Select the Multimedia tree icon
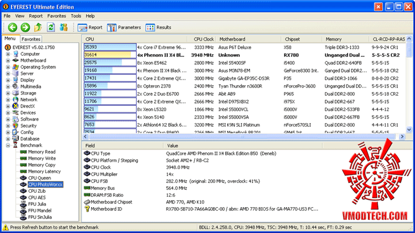 (x=16, y=86)
